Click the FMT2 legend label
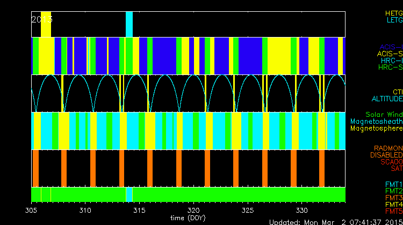 [x=393, y=191]
